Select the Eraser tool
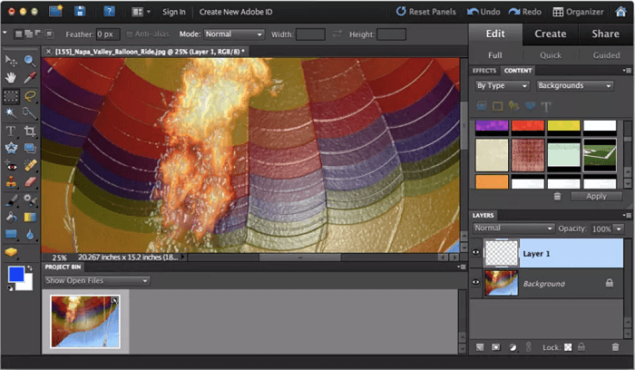 point(30,182)
